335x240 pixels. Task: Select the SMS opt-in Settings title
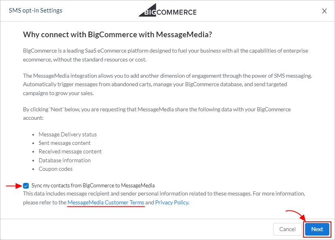(x=36, y=11)
